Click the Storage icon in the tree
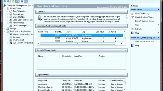The height and width of the screenshot is (91, 163). 8,29
